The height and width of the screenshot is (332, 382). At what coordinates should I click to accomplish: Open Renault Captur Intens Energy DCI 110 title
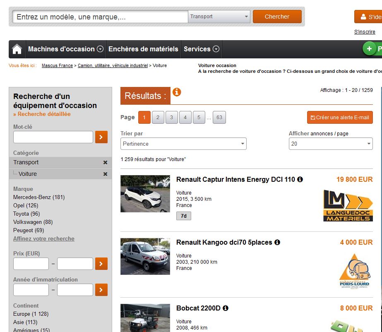pyautogui.click(x=235, y=179)
